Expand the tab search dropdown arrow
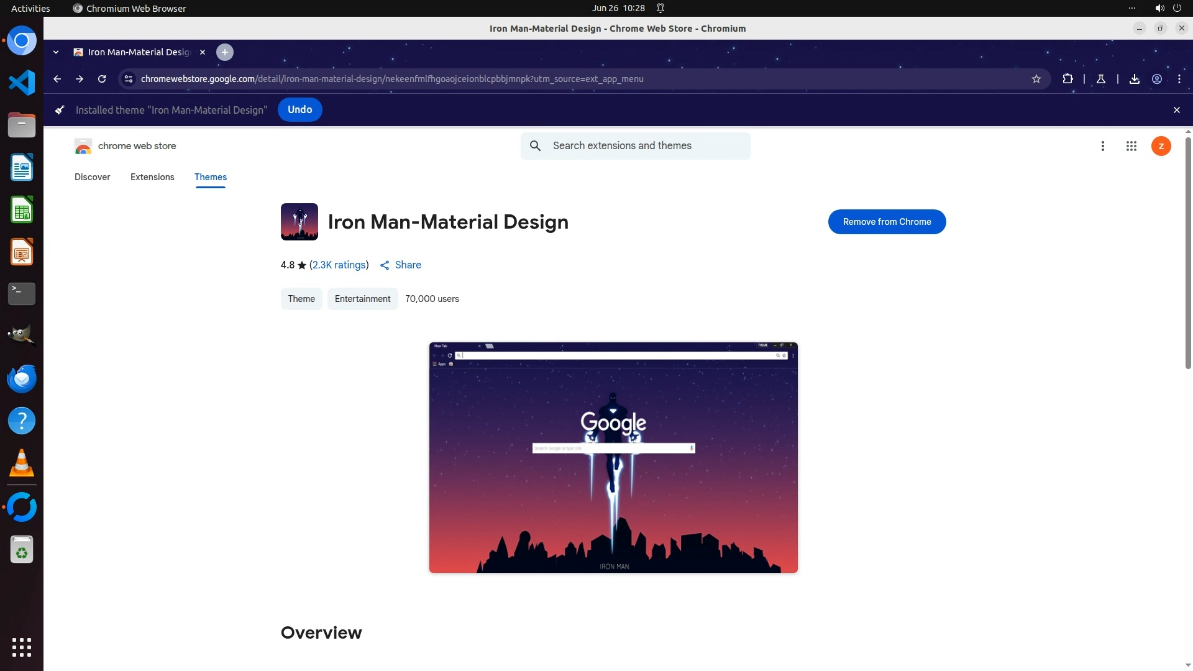The height and width of the screenshot is (671, 1193). point(56,52)
